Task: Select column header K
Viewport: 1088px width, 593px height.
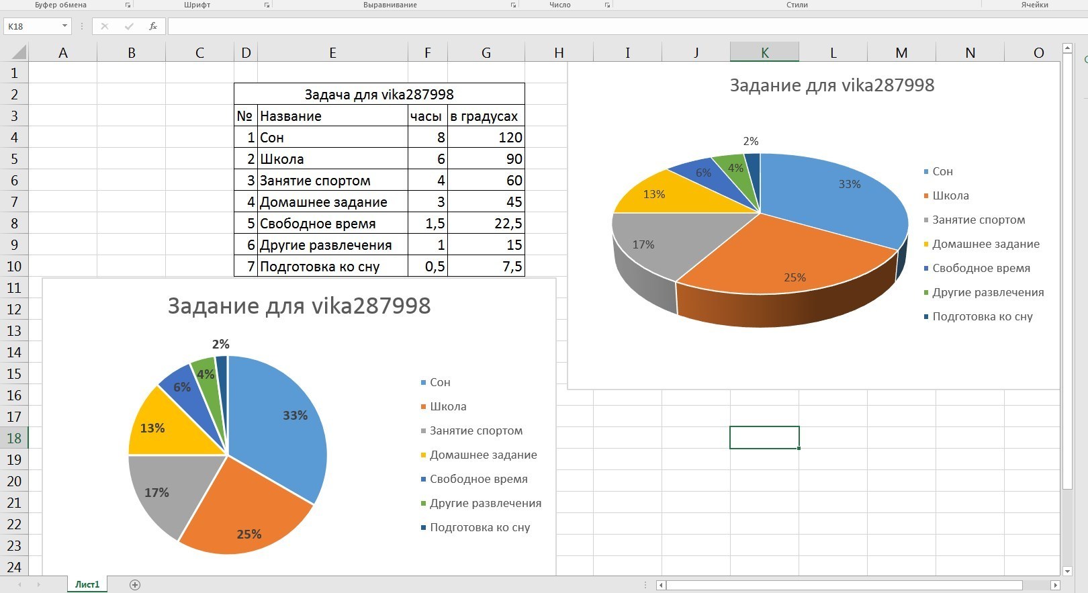Action: tap(764, 52)
